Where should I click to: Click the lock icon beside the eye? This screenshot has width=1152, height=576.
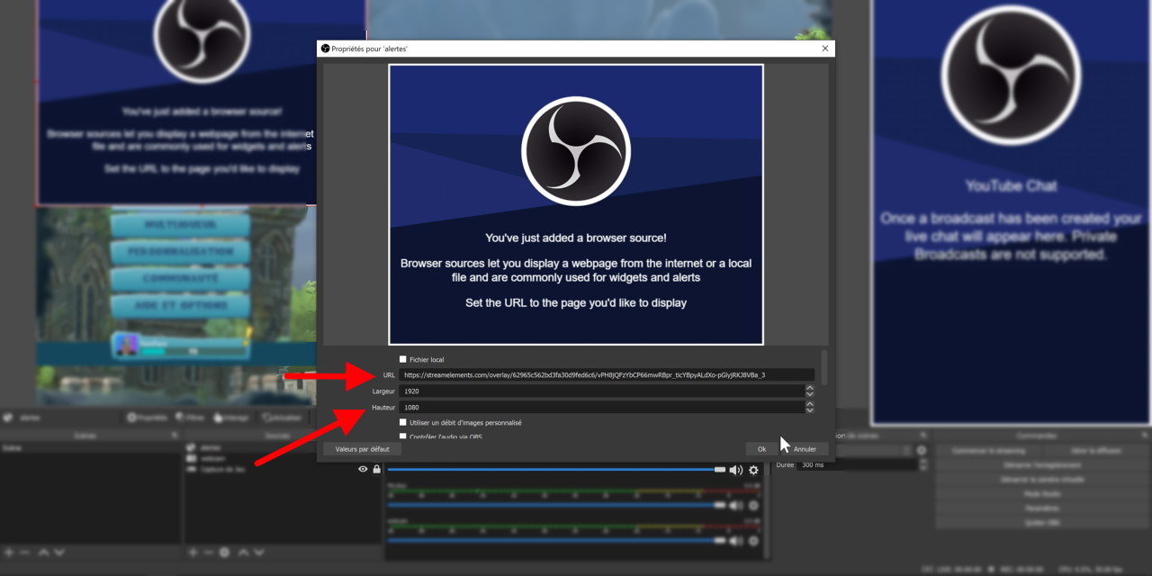376,469
